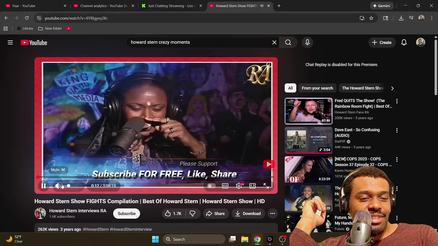Open the info card icon at video top
438x246 pixels.
(269, 65)
